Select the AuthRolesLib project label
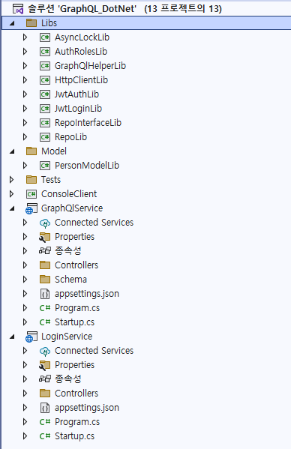This screenshot has width=291, height=449. click(x=81, y=52)
